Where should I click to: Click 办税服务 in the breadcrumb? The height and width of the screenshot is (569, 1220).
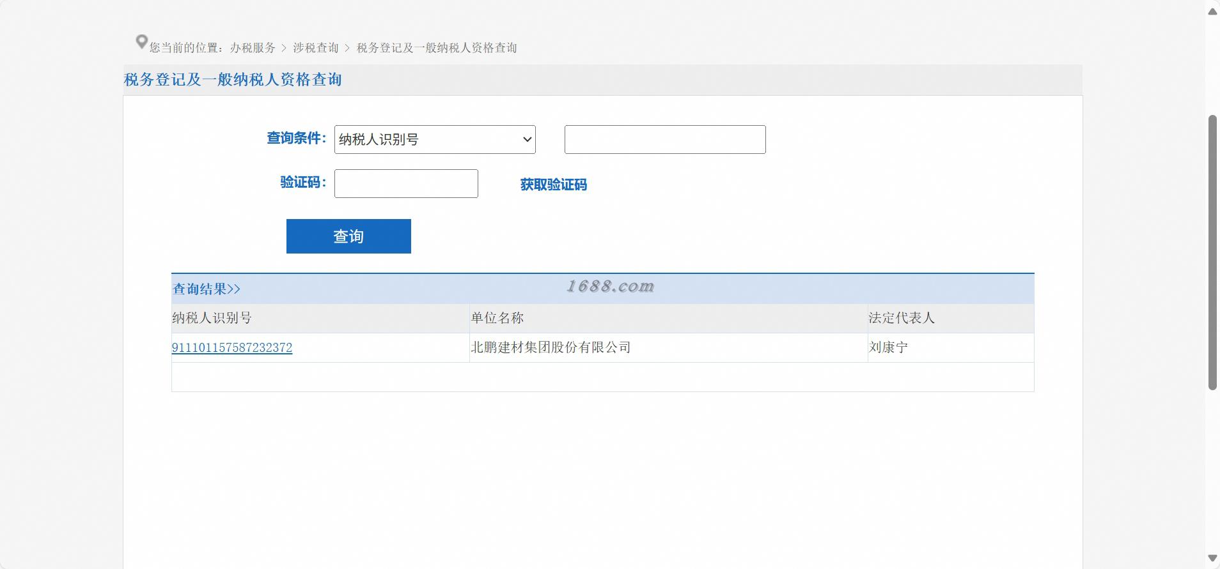click(253, 48)
